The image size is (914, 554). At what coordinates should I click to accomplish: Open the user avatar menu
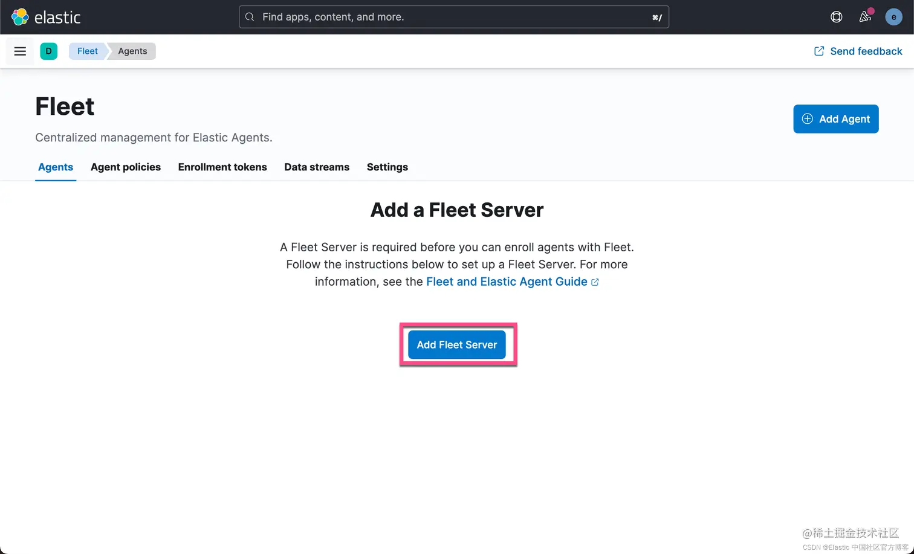pos(893,17)
